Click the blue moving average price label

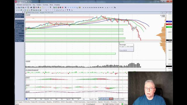[x=169, y=21]
